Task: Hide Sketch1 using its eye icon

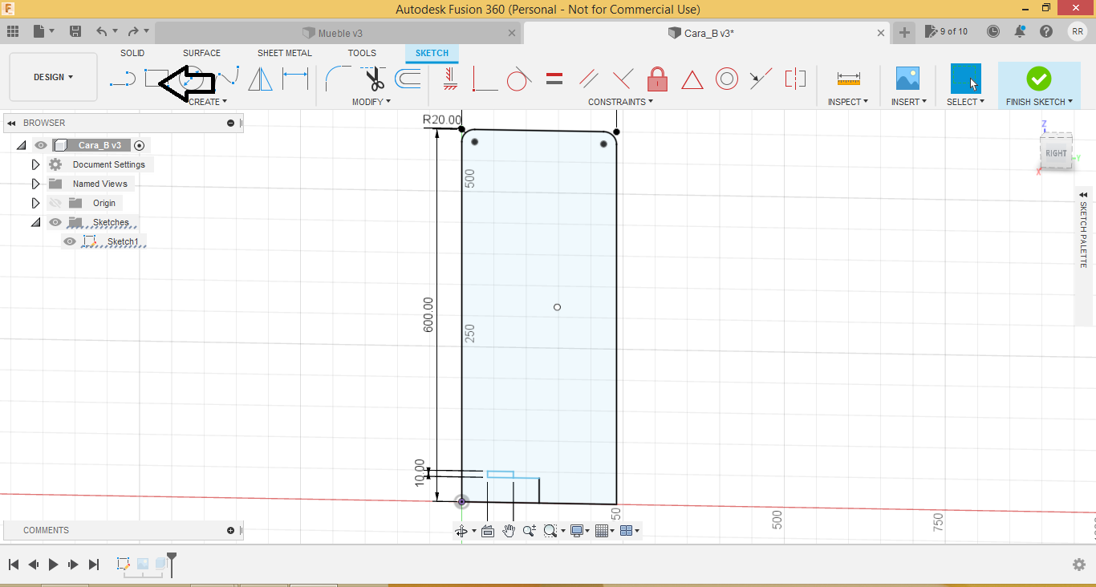Action: click(x=70, y=241)
